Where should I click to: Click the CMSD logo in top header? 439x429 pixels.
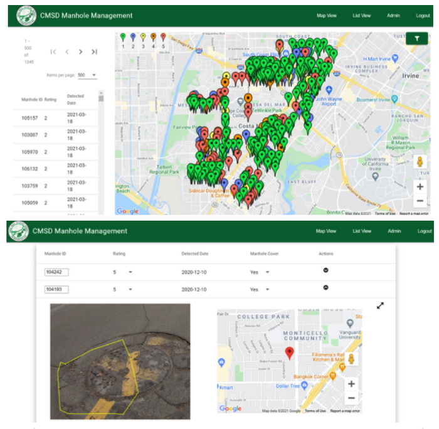coord(26,16)
